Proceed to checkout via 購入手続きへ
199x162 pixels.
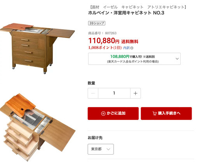click(166, 113)
